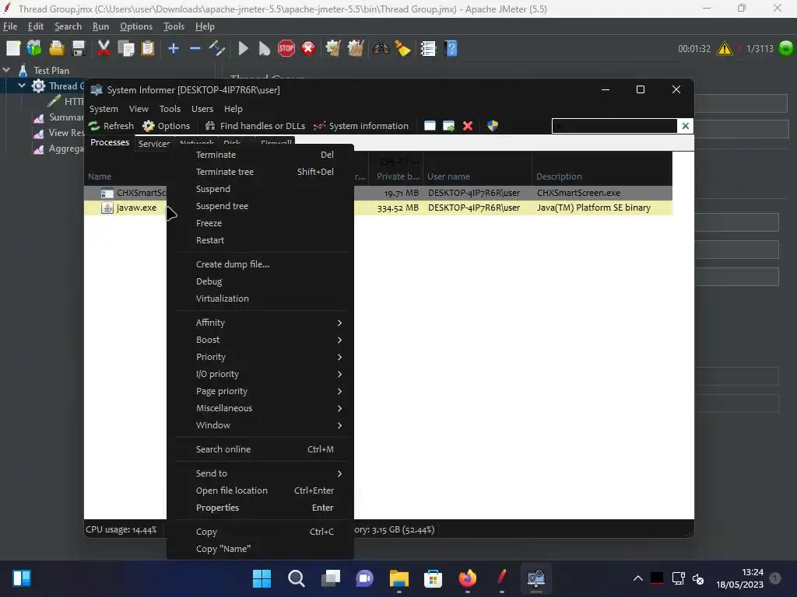Click the JMeter warning triangle log icon

tap(725, 49)
